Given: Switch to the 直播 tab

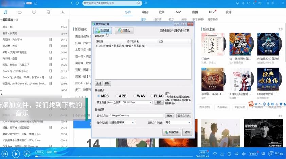Looking at the screenshot, I should (x=195, y=12).
